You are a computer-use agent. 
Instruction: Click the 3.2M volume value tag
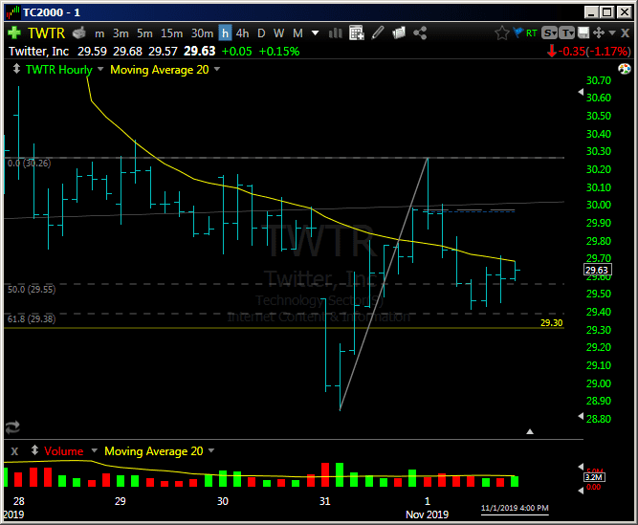tap(594, 477)
